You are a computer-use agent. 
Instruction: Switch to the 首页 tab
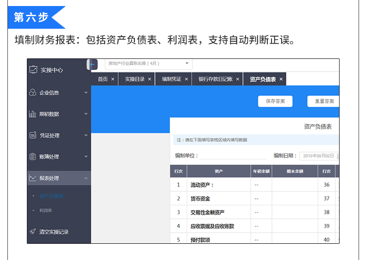(x=103, y=79)
